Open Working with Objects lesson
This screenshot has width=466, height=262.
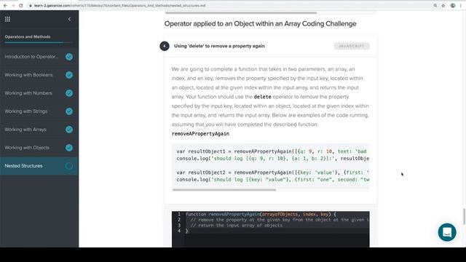pos(27,148)
